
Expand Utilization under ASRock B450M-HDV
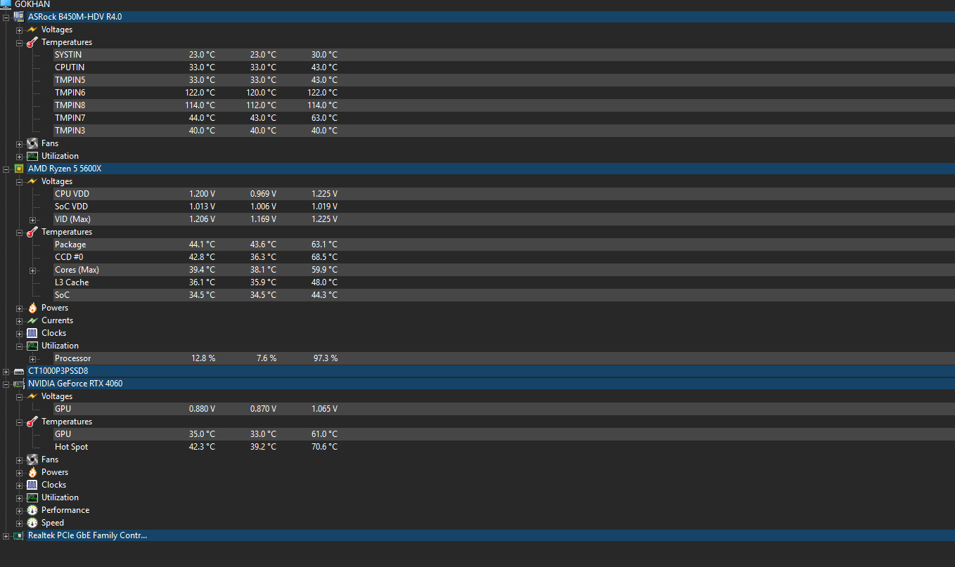click(20, 157)
